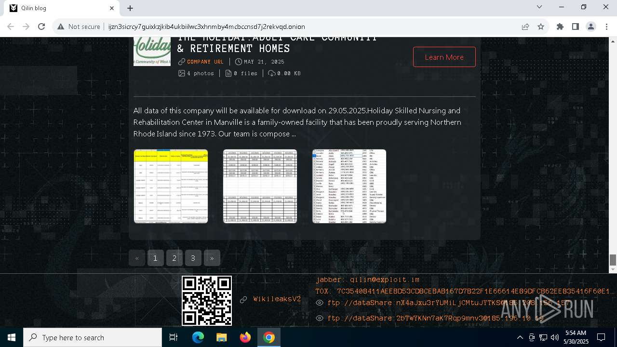Click the Learn More button
Image resolution: width=617 pixels, height=347 pixels.
(x=444, y=57)
